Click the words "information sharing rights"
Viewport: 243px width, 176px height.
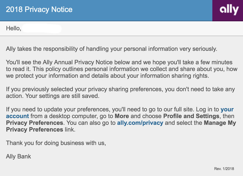179,76
